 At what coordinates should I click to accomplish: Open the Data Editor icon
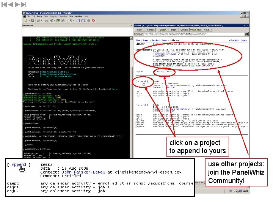(78, 20)
